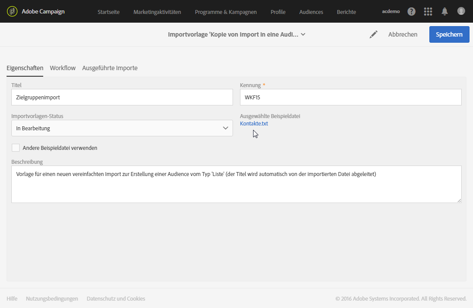
Task: Open the Kontakte.txt sample file link
Action: coord(254,124)
